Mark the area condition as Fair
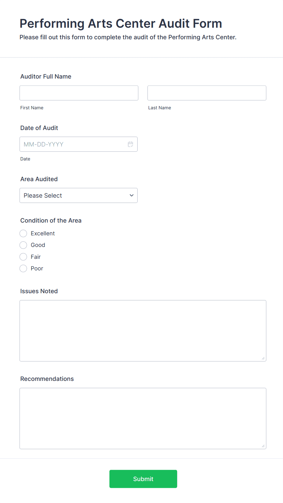Viewport: 283px width, 503px height. (x=23, y=257)
